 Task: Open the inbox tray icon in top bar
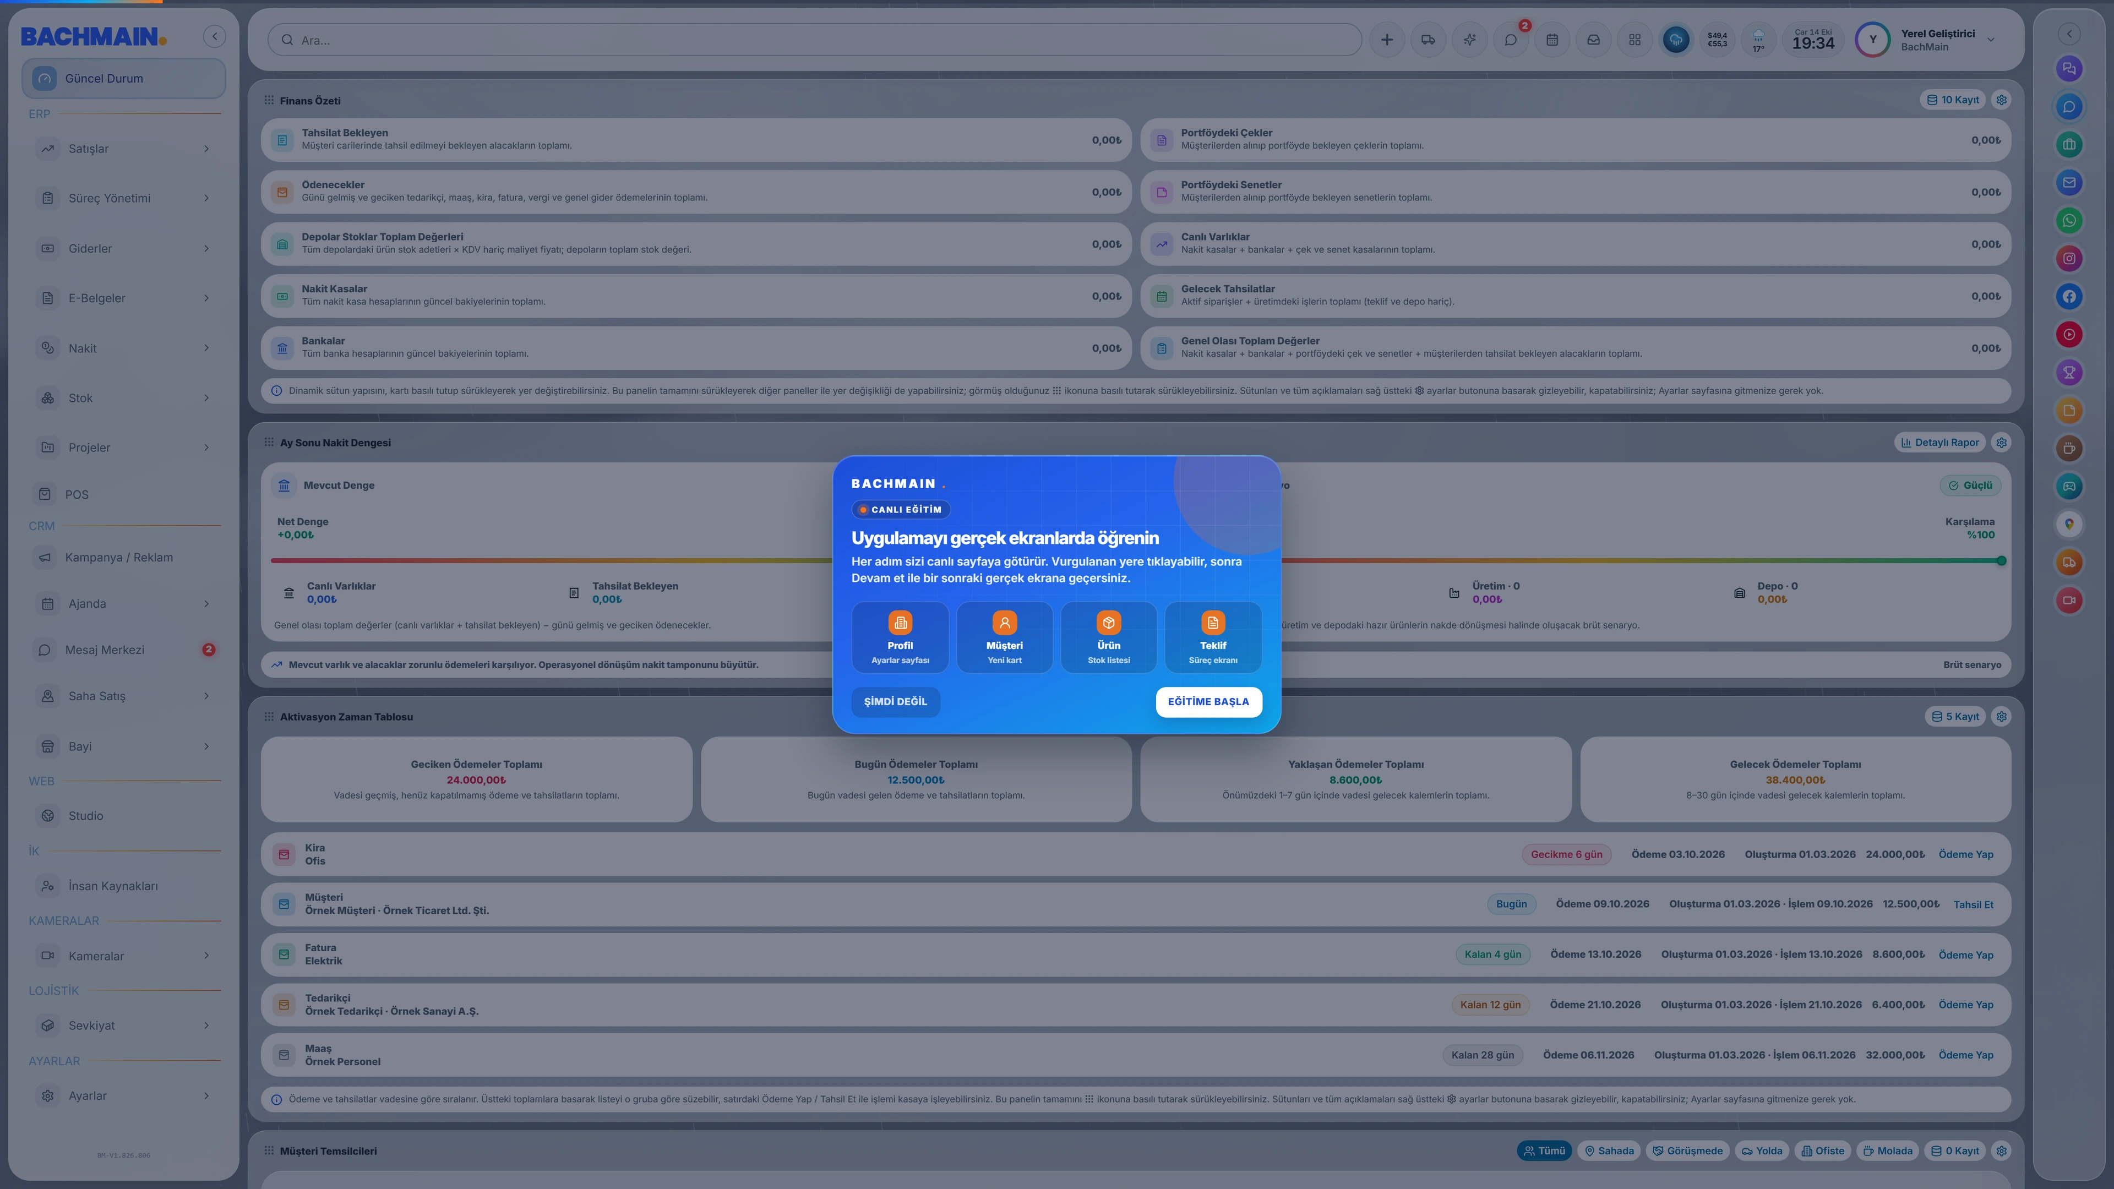pyautogui.click(x=1594, y=40)
